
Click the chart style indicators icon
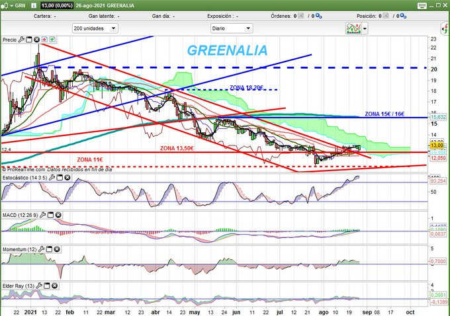tap(353, 28)
